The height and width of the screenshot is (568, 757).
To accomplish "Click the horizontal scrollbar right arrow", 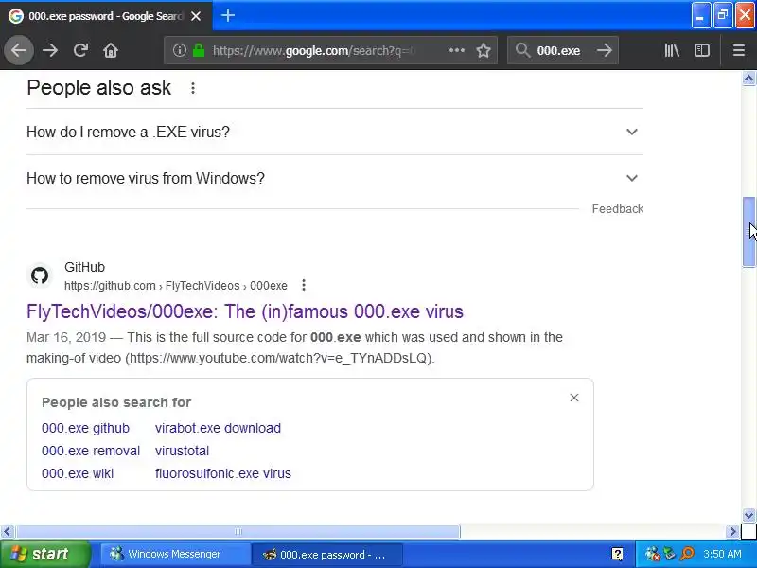I will [x=732, y=532].
